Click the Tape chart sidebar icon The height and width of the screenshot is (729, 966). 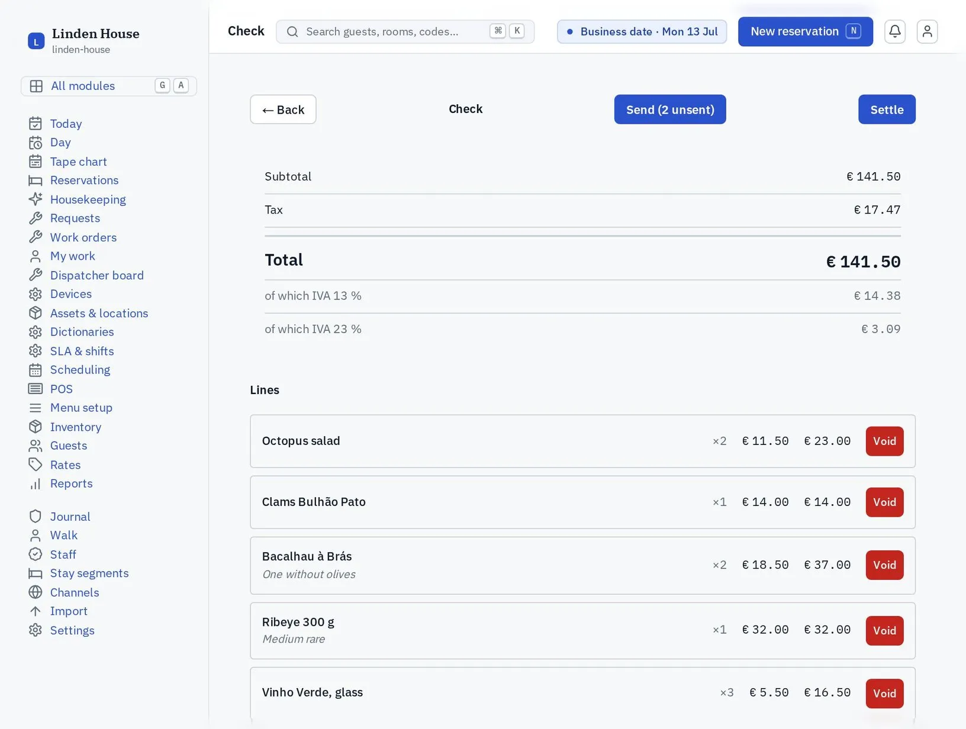click(x=36, y=162)
